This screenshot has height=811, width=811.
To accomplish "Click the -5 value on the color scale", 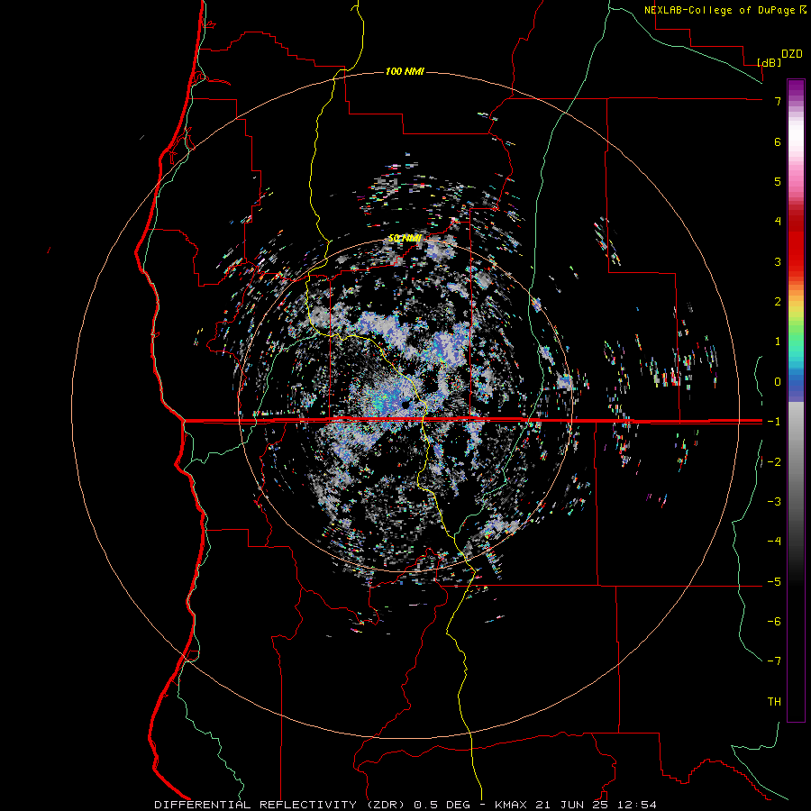I will pos(774,582).
